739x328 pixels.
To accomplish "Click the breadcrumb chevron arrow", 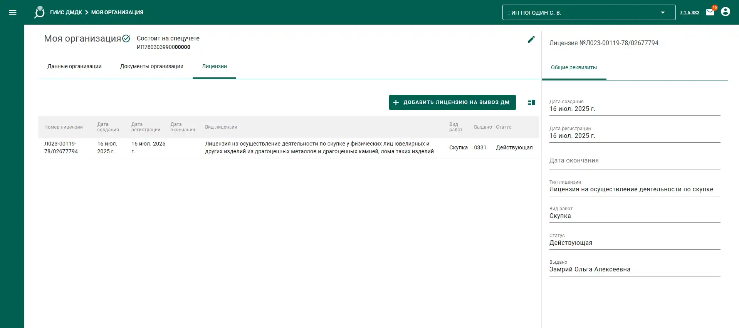I will point(87,12).
